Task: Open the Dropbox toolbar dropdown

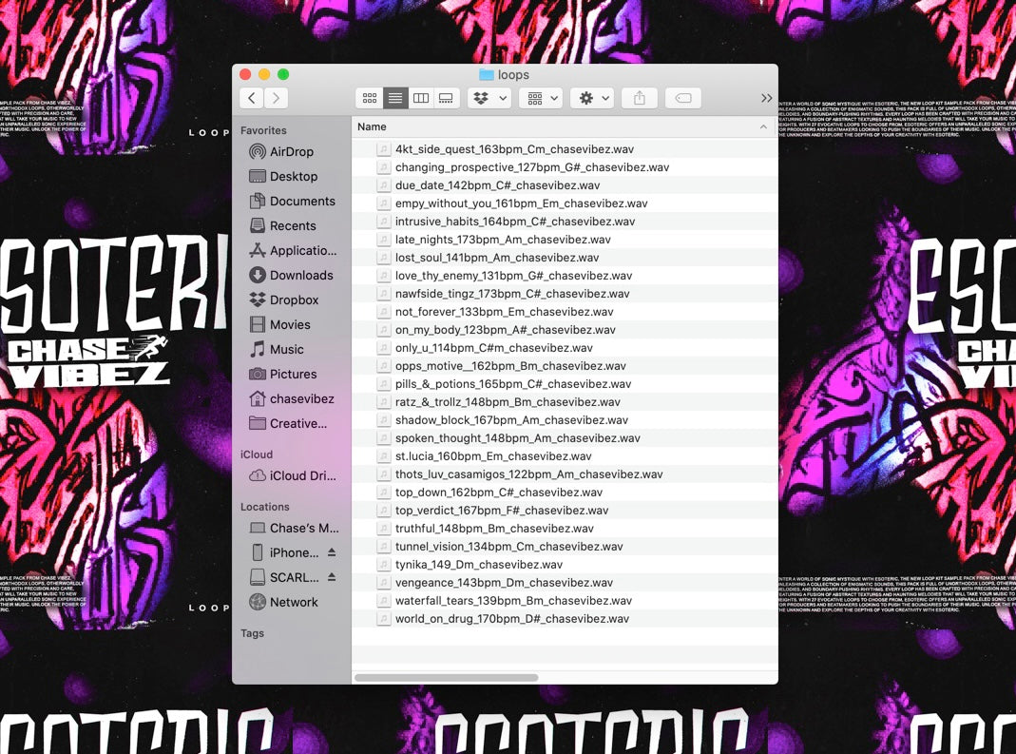Action: click(489, 99)
